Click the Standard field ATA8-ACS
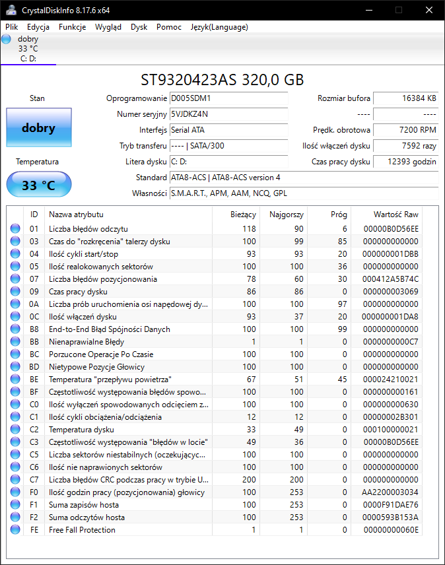Screen dimensions: 445x565 point(304,178)
